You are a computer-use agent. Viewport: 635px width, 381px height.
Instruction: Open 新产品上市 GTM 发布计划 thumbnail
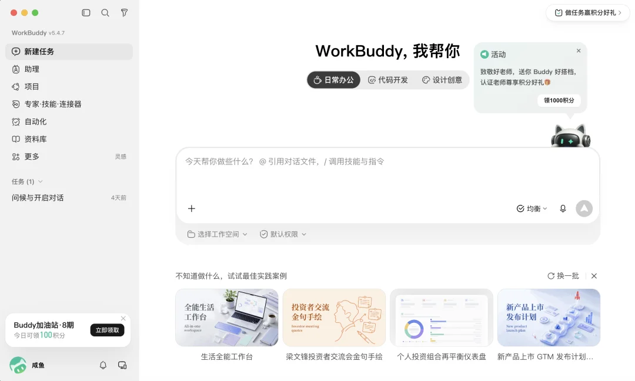click(549, 318)
